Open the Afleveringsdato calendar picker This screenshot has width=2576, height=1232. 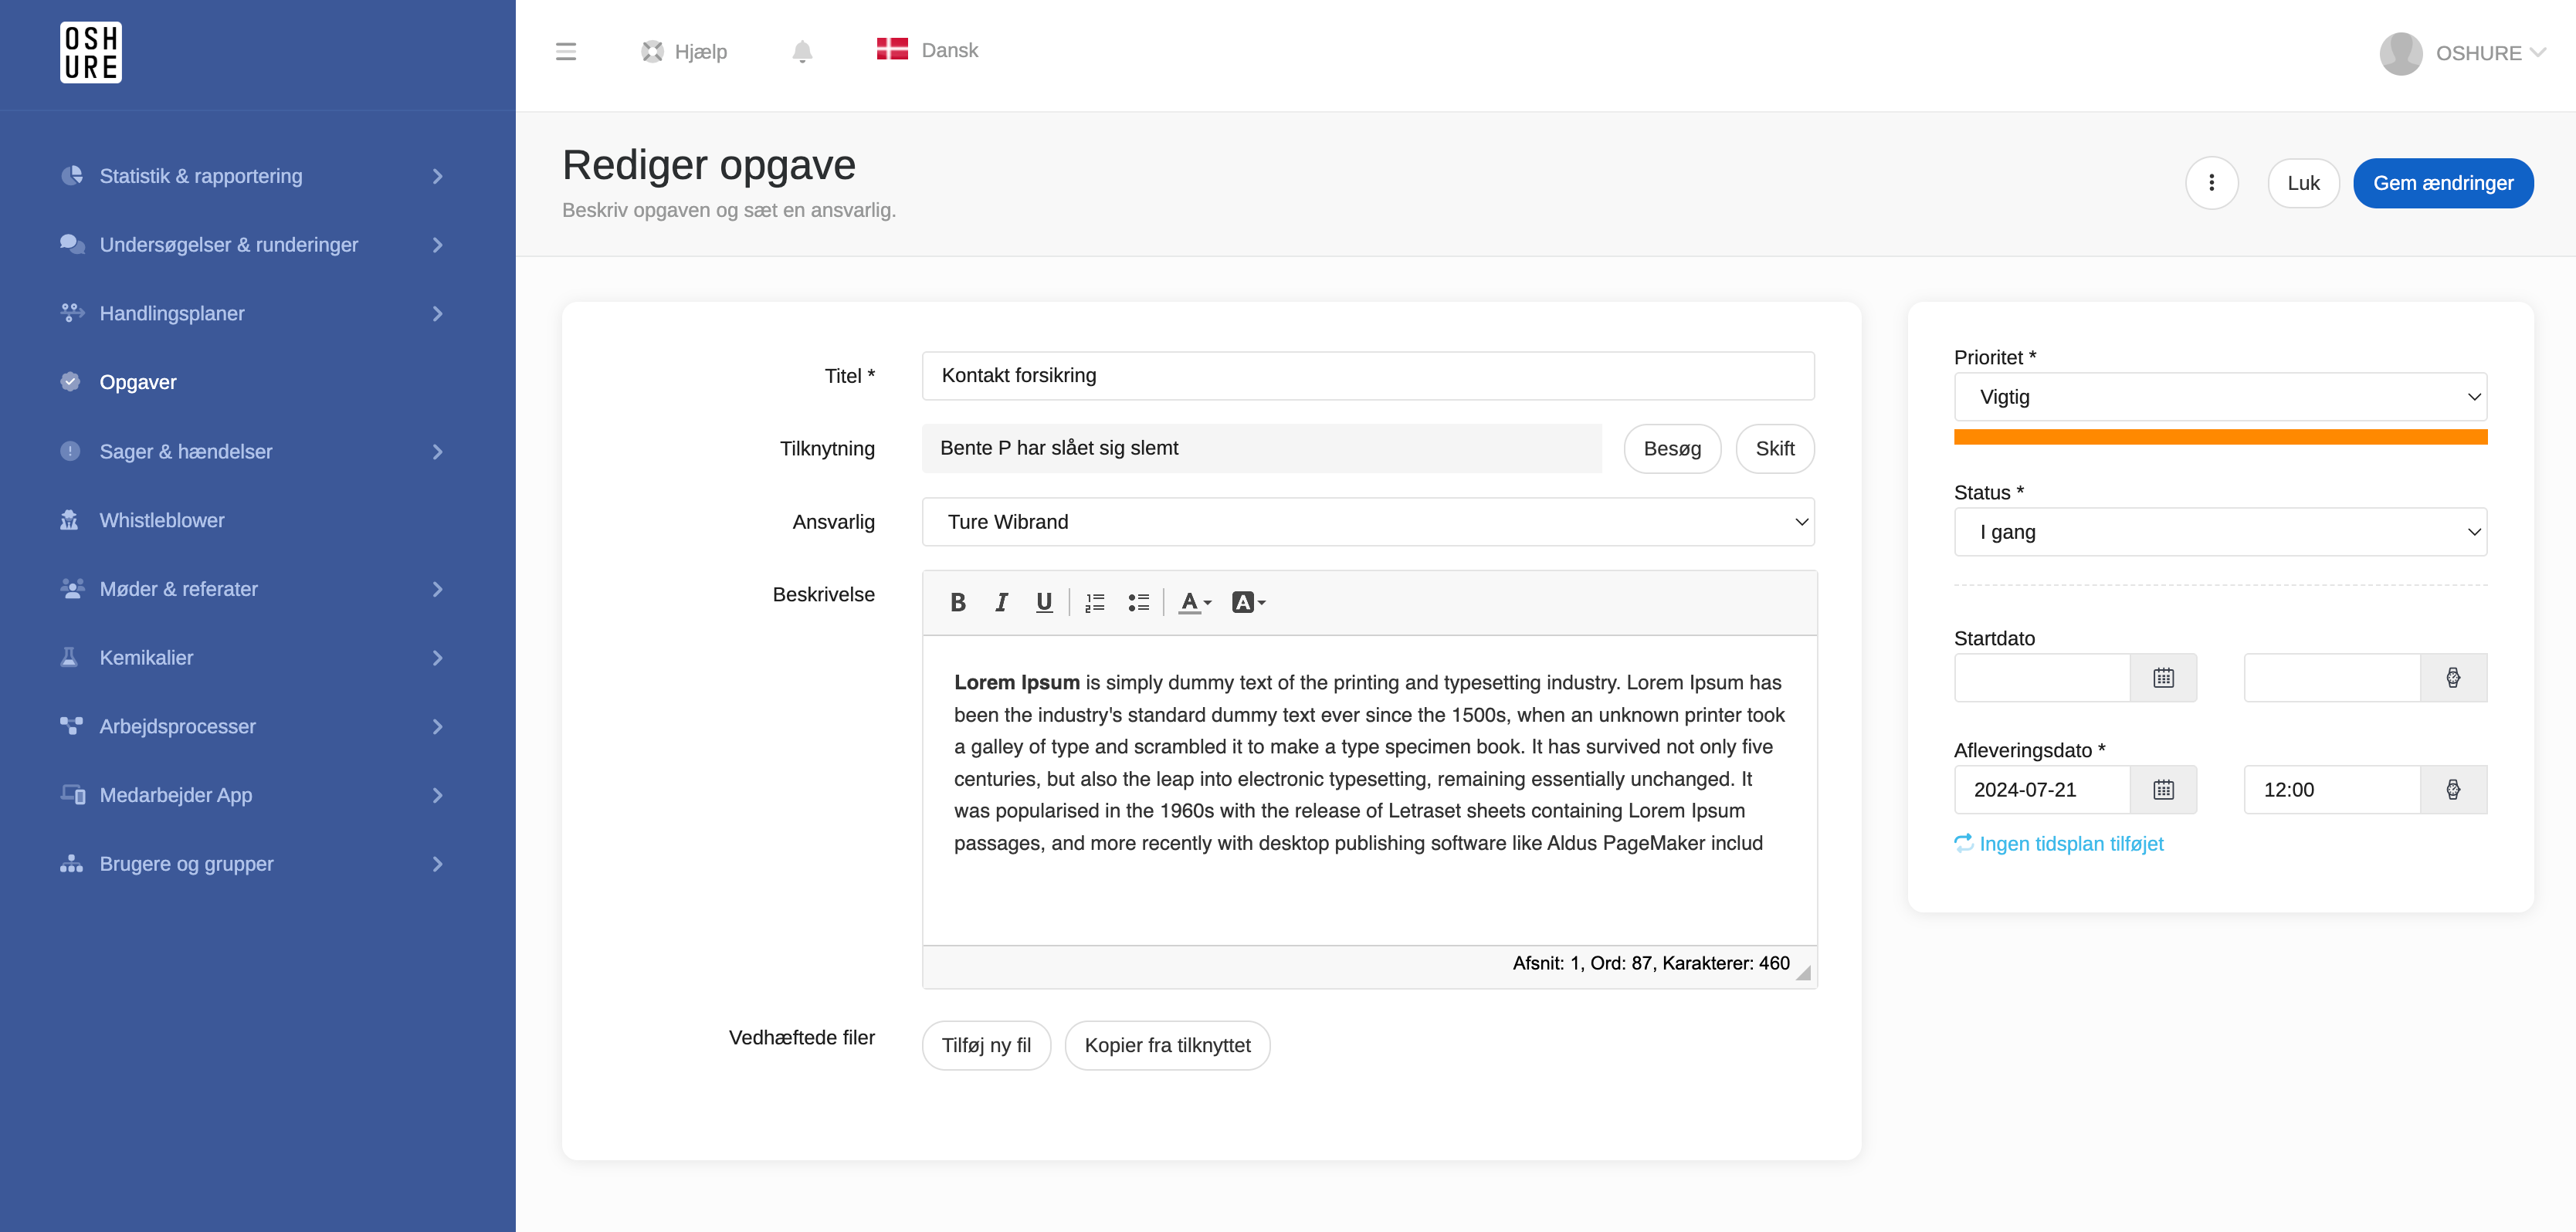(2163, 790)
